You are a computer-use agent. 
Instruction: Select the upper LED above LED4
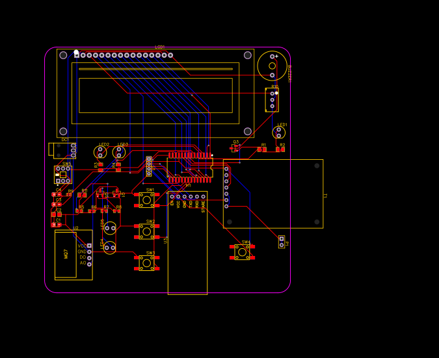click(110, 228)
